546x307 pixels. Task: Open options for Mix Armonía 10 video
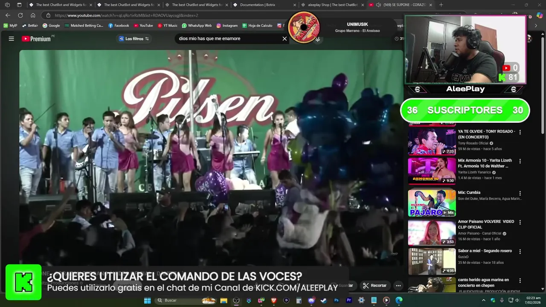[x=520, y=161]
